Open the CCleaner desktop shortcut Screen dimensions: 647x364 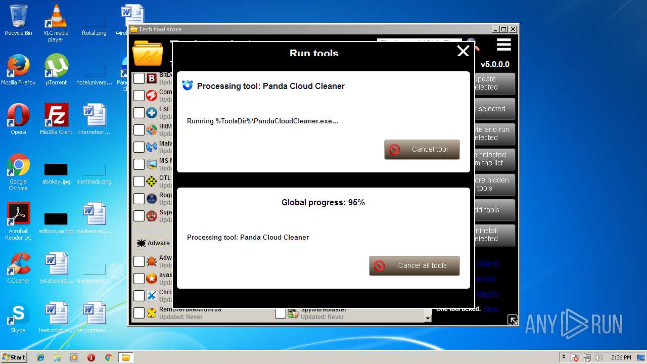[18, 268]
